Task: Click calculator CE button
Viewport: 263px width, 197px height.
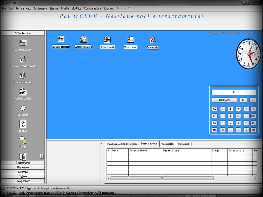Action: point(243,100)
